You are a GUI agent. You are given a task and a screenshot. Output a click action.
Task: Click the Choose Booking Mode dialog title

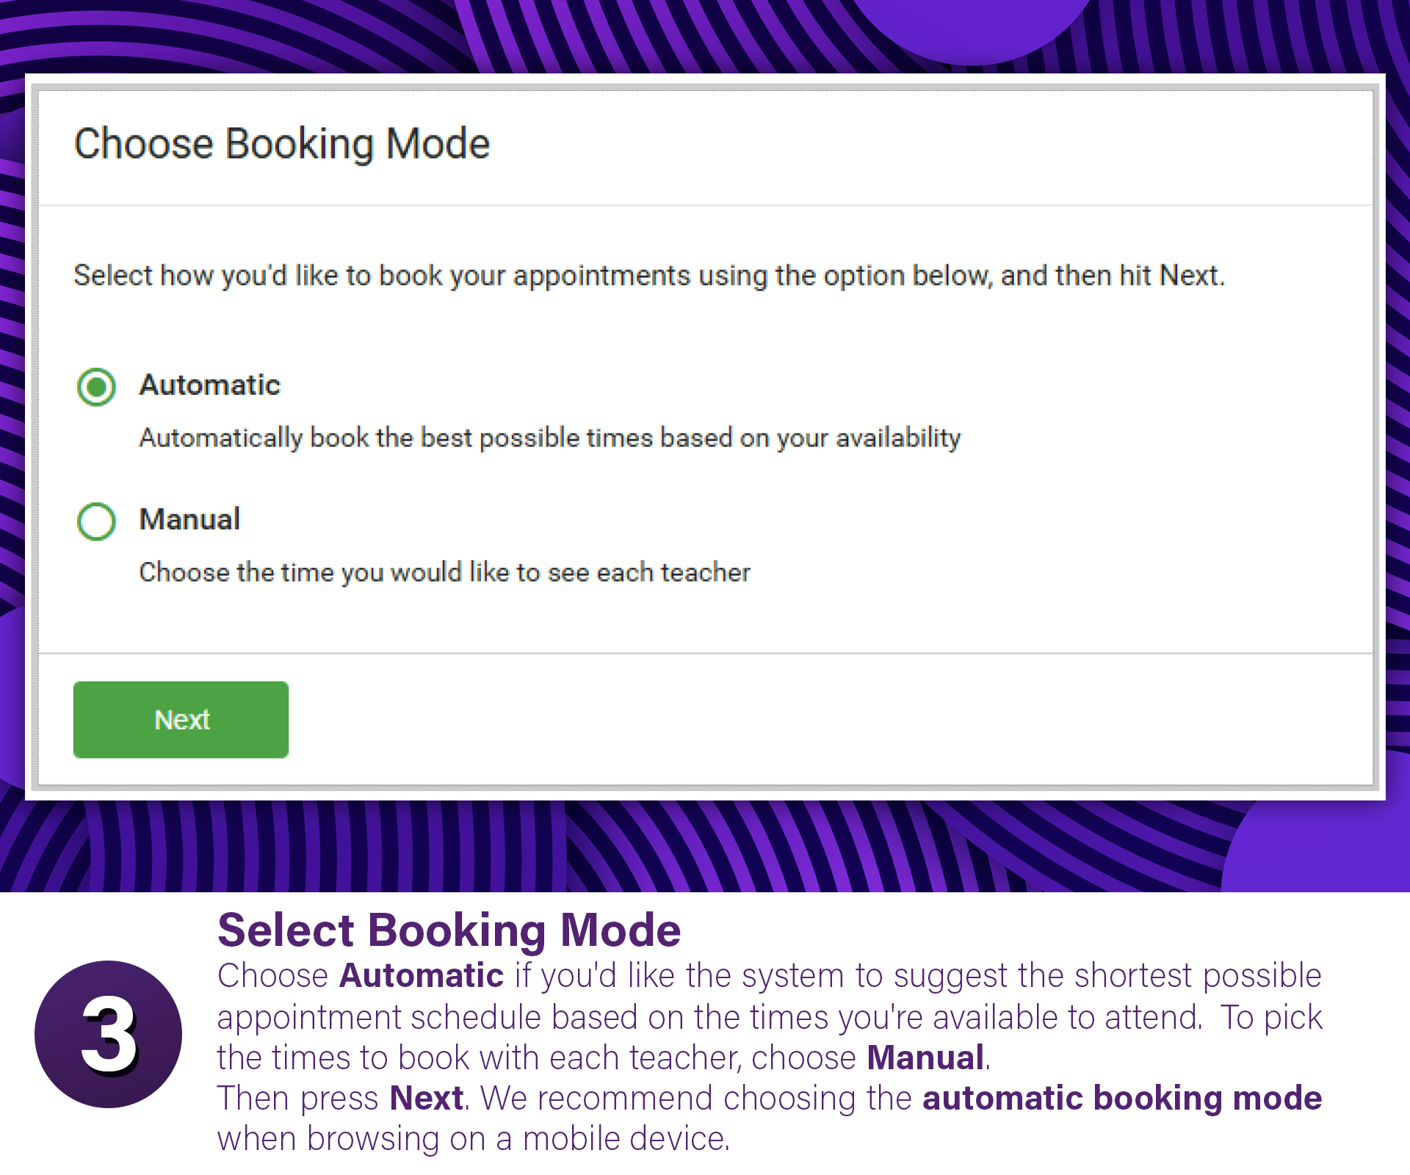coord(282,143)
